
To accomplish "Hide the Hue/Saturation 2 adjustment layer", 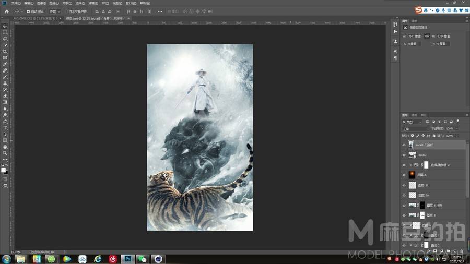I will (404, 165).
